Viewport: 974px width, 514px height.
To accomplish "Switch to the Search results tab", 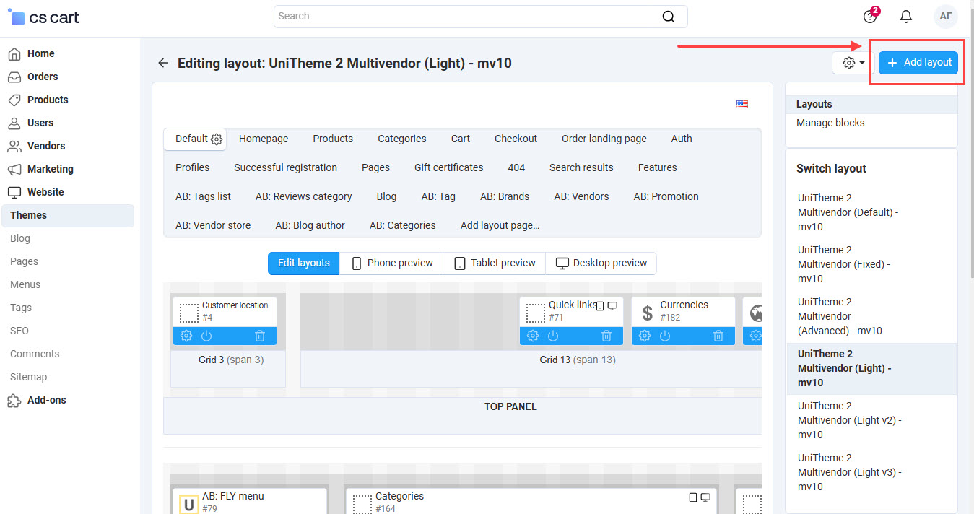I will (581, 167).
